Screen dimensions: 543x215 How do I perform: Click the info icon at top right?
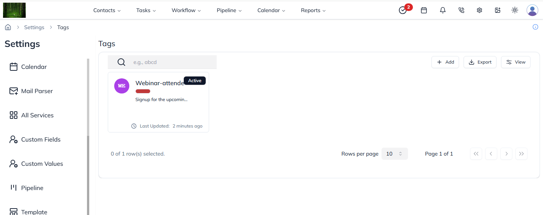point(535,27)
